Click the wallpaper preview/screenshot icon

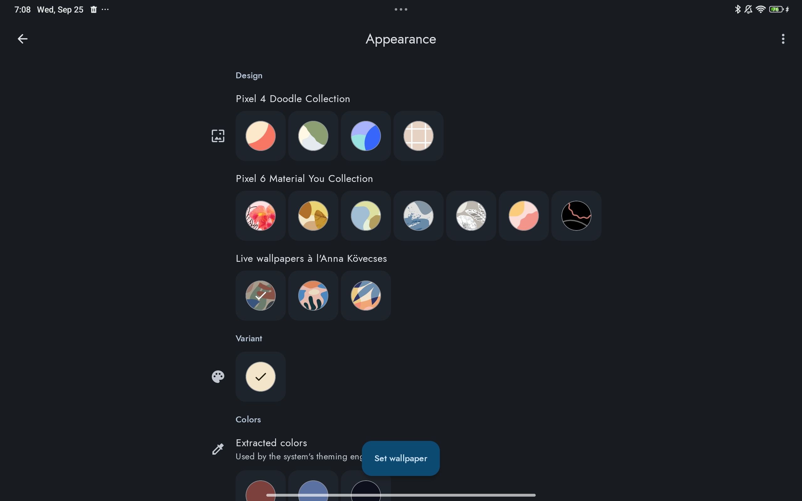218,136
